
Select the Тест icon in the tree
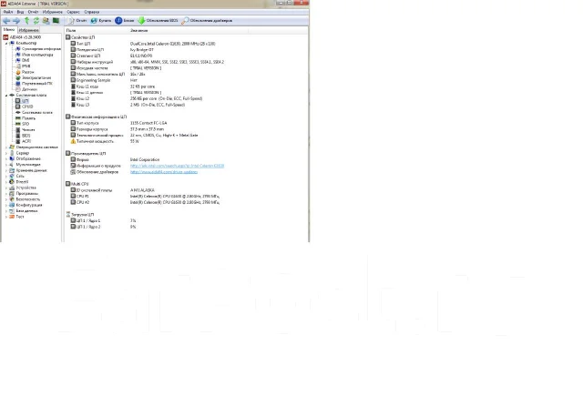(x=12, y=217)
